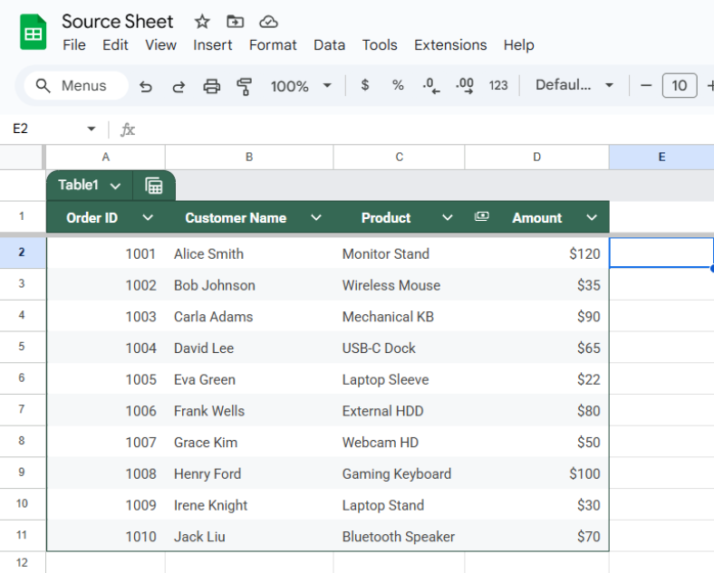Image resolution: width=714 pixels, height=573 pixels.
Task: Star the Source Sheet document
Action: tap(202, 22)
